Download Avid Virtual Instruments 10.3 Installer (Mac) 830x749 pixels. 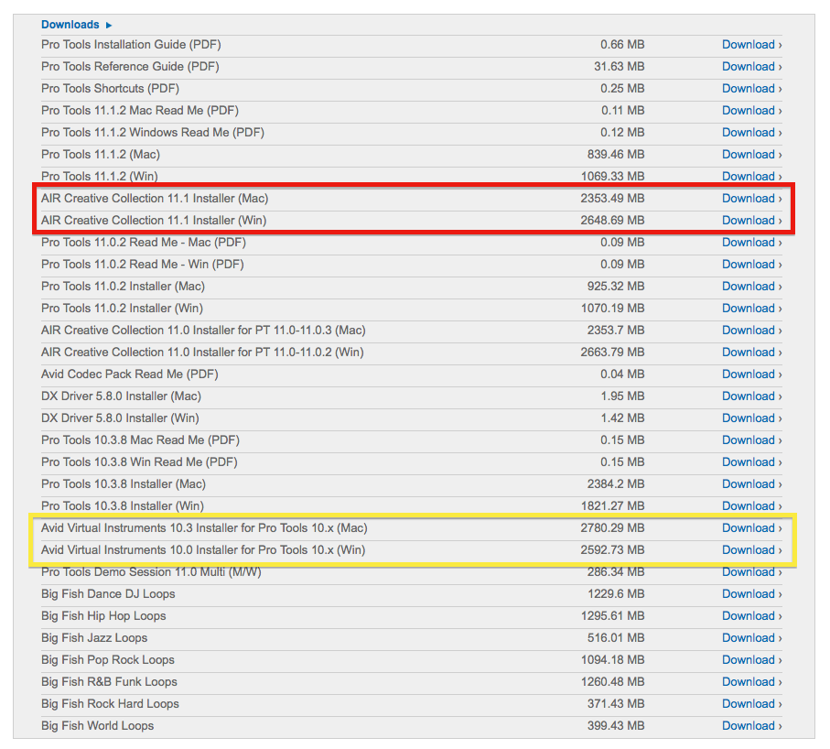pyautogui.click(x=751, y=528)
